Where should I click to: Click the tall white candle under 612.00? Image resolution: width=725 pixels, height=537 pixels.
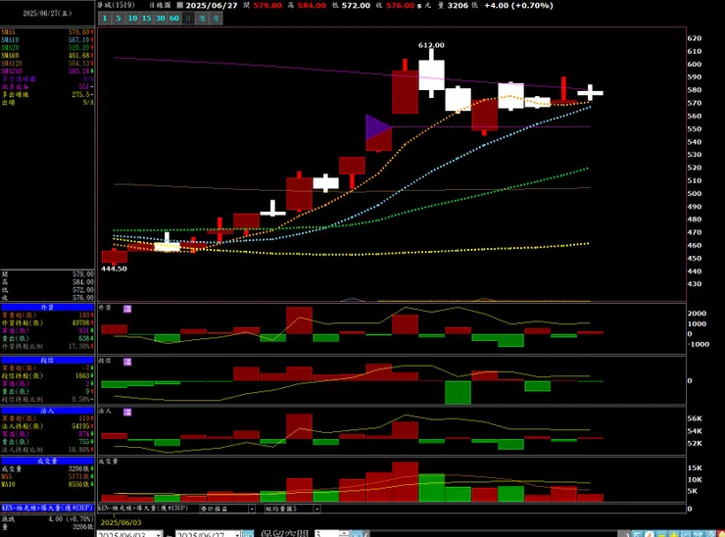tap(432, 74)
